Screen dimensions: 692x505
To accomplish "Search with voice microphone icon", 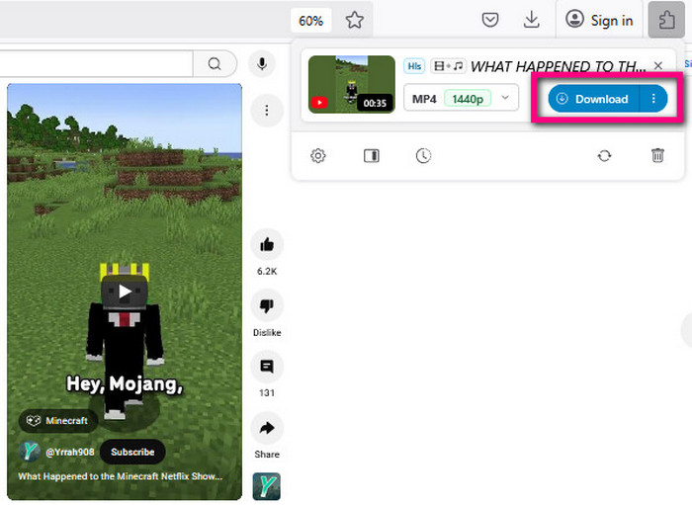I will click(262, 64).
